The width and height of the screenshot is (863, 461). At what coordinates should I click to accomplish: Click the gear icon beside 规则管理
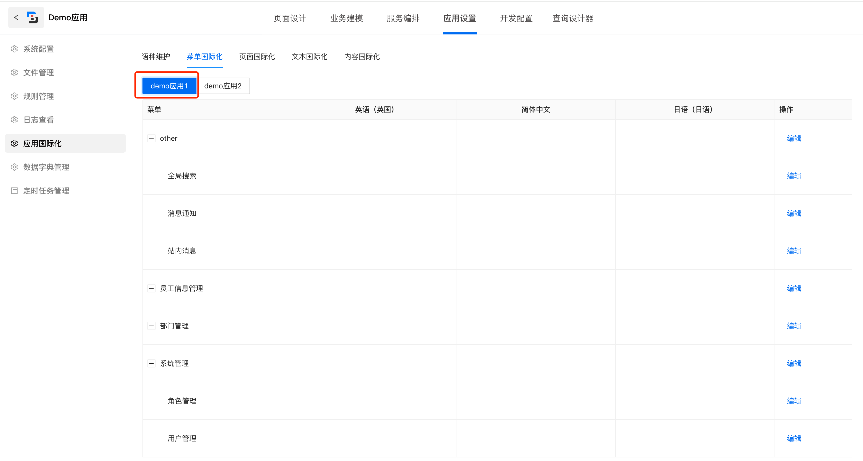point(14,96)
